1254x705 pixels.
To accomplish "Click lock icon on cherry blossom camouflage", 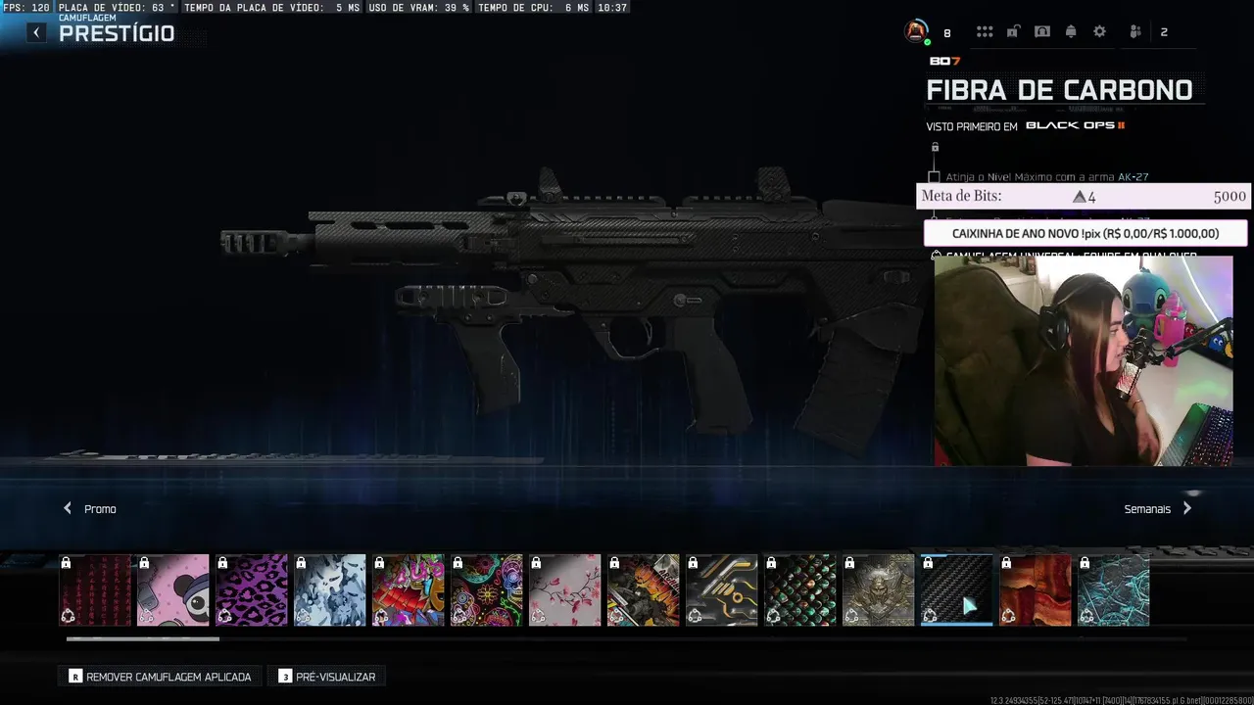I will tap(536, 563).
